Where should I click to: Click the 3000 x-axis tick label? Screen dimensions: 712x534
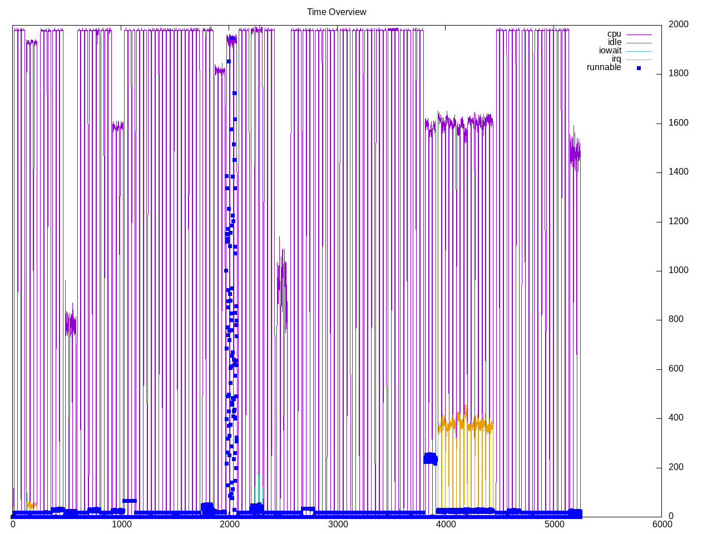click(x=338, y=524)
